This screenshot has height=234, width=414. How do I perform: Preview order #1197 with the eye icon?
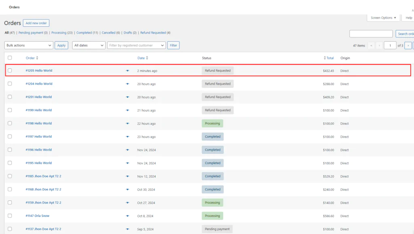click(127, 137)
